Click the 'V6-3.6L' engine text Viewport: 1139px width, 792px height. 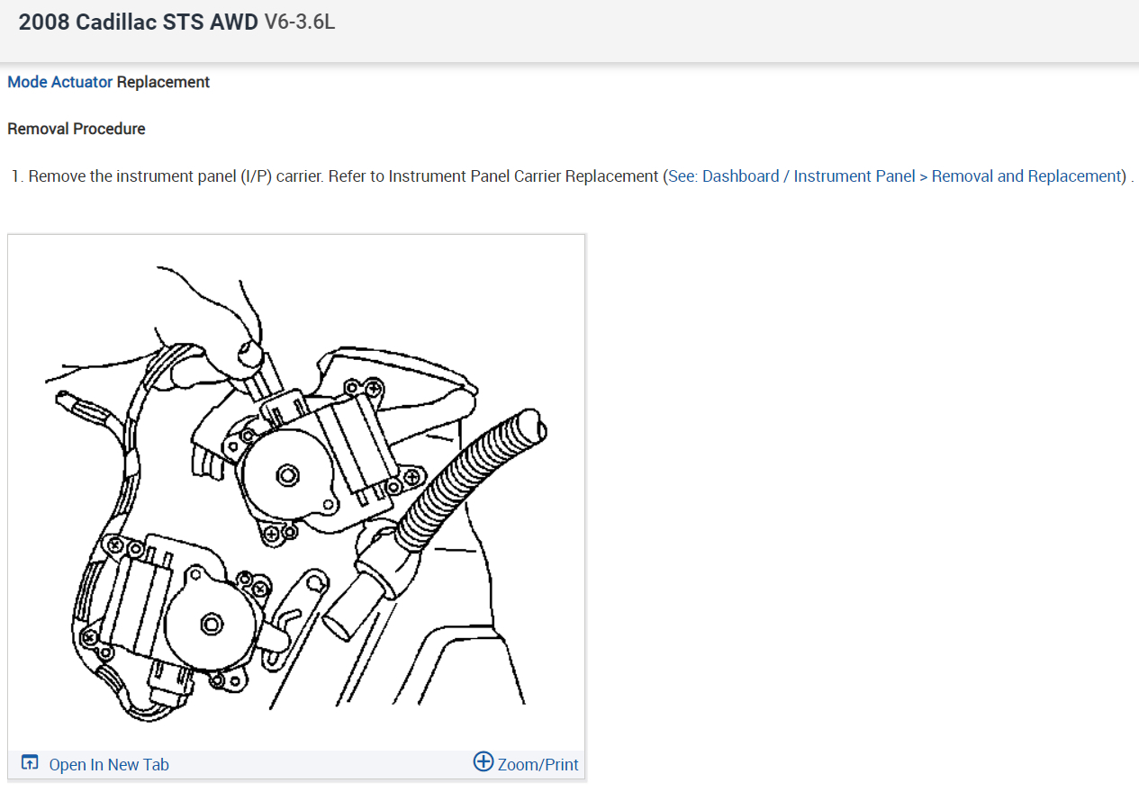[300, 22]
